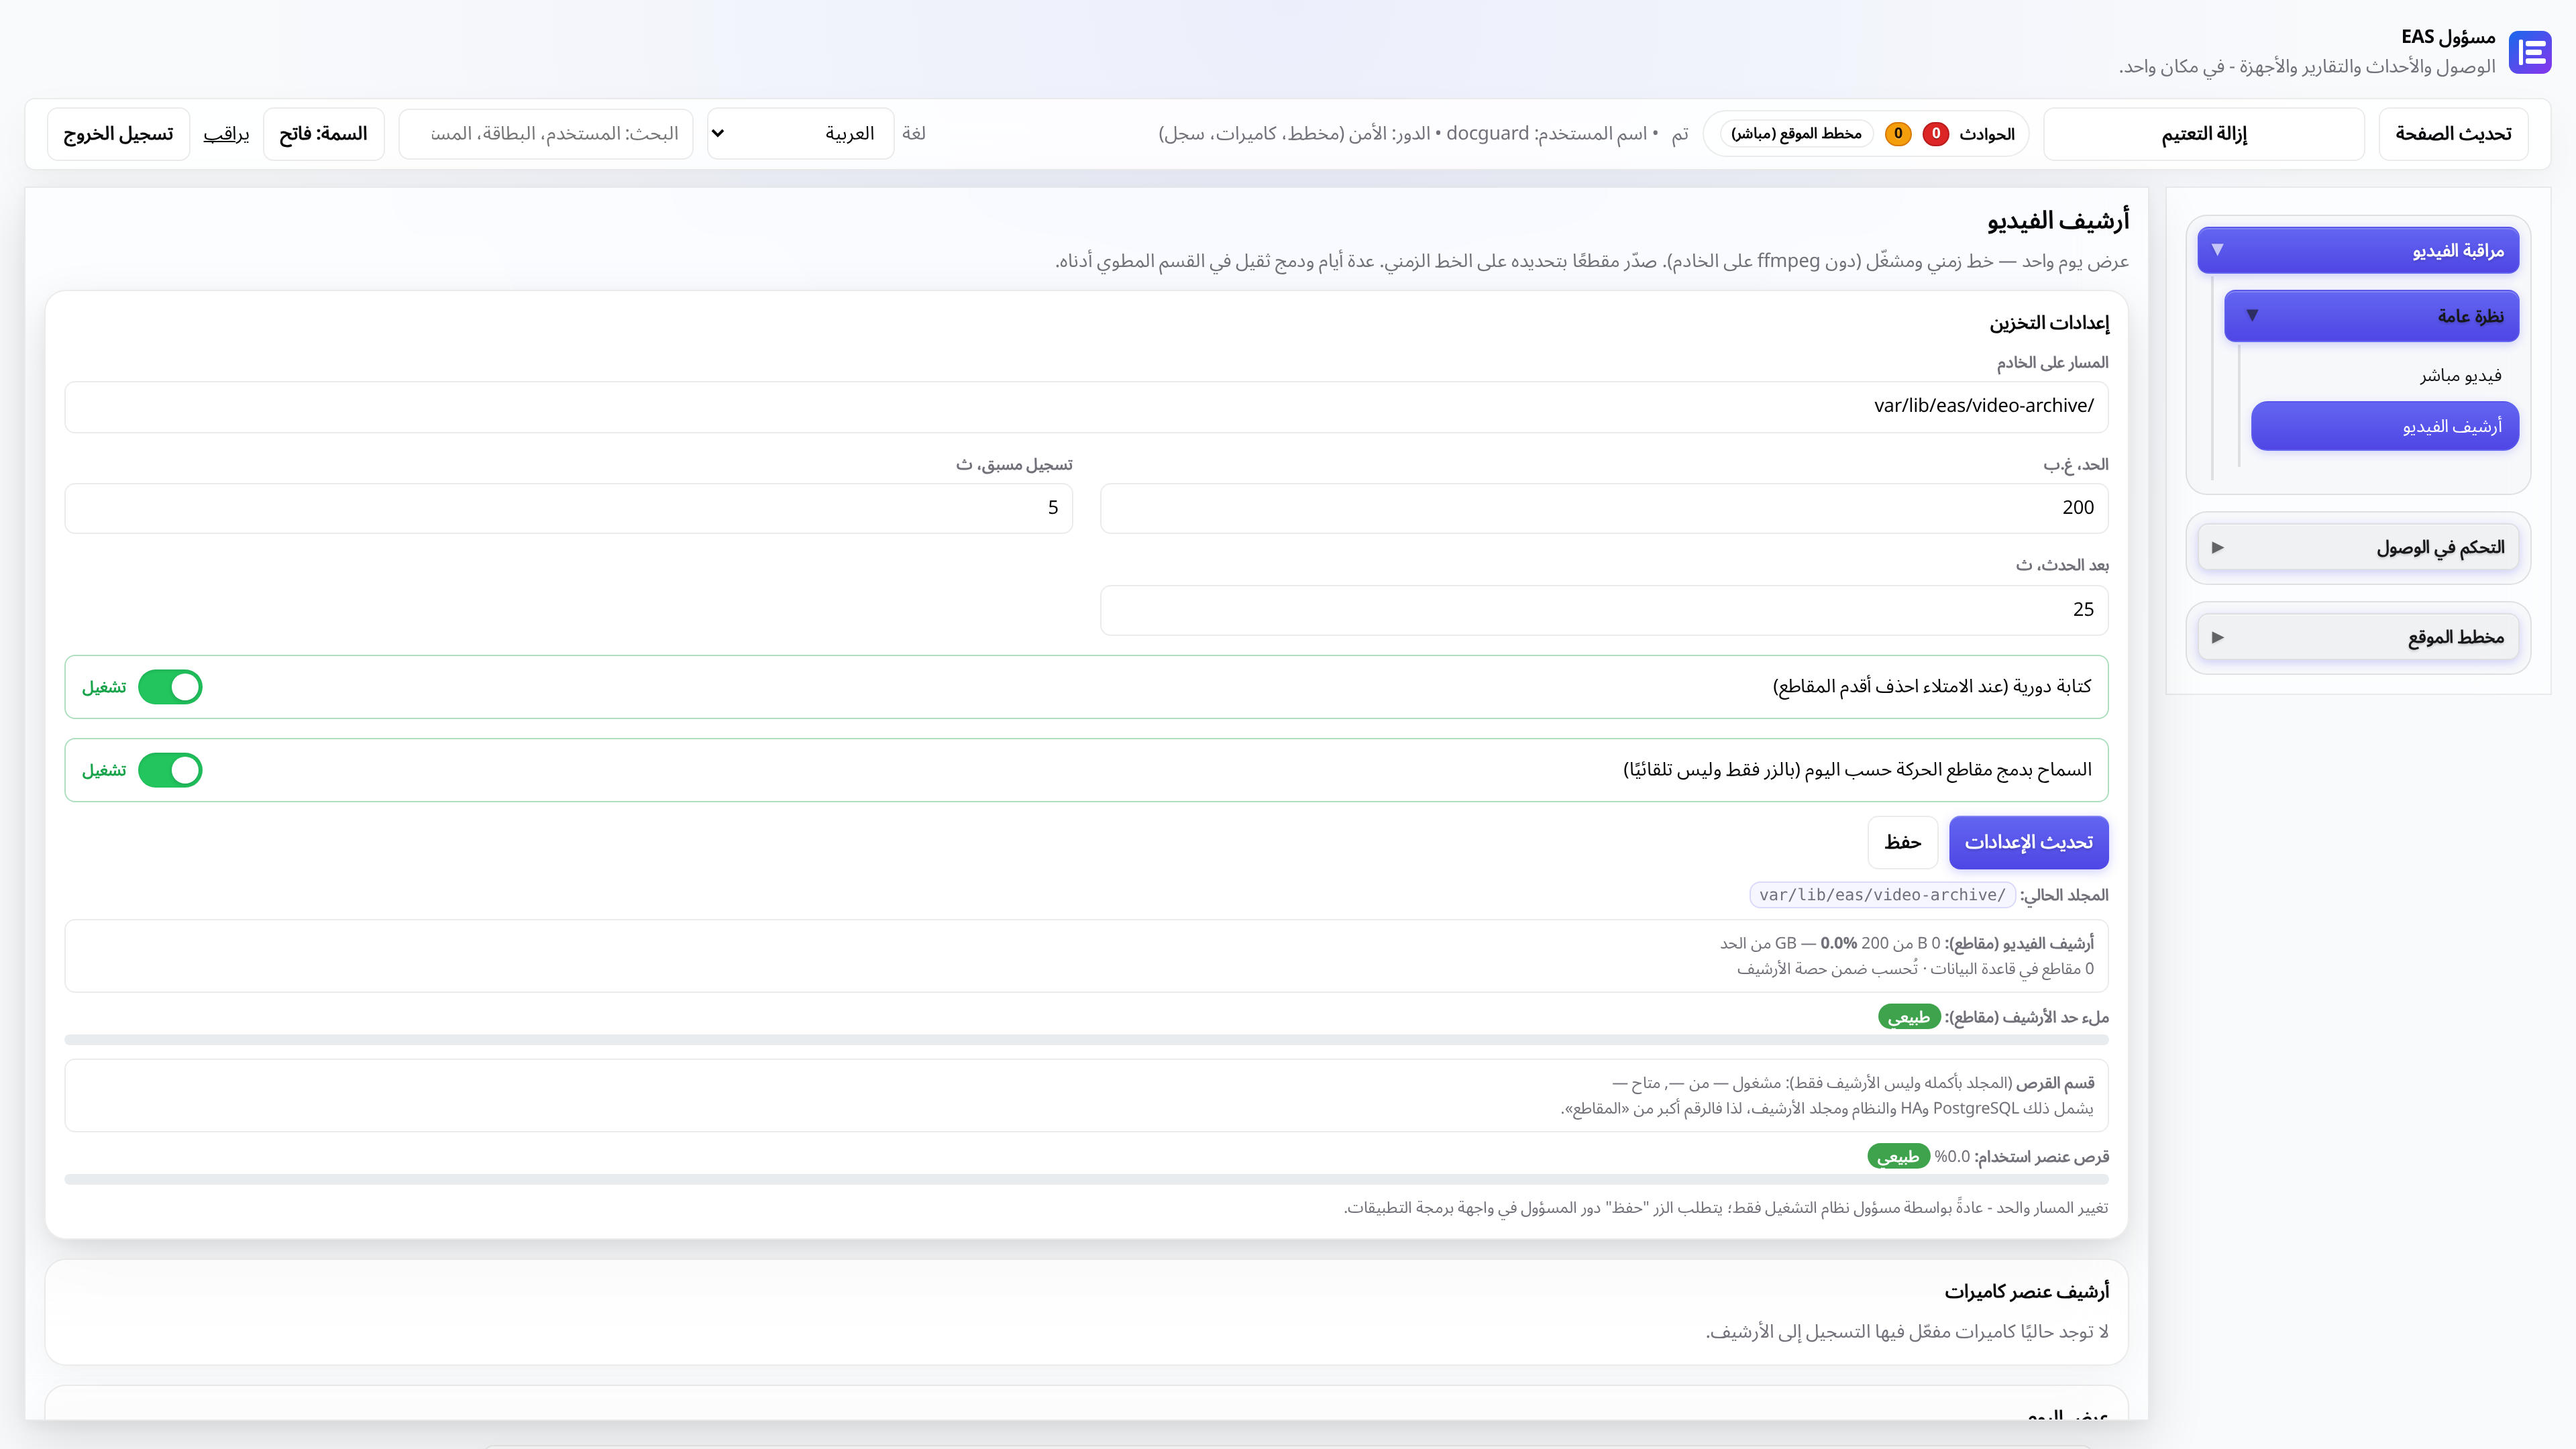Screen dimensions: 2576x1449
Task: Click تسجيل الخروج logout button
Action: 118,134
